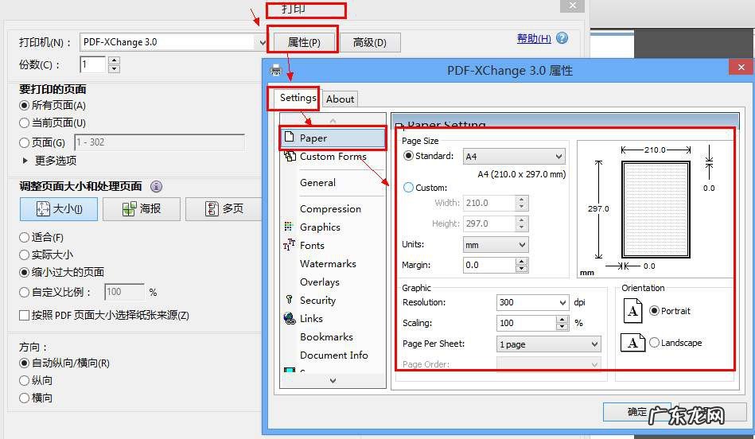The height and width of the screenshot is (439, 755).
Task: Open the A4 standard paper dropdown
Action: [x=514, y=157]
